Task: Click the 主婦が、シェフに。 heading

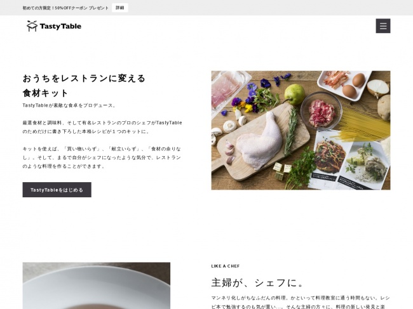Action: tap(257, 283)
